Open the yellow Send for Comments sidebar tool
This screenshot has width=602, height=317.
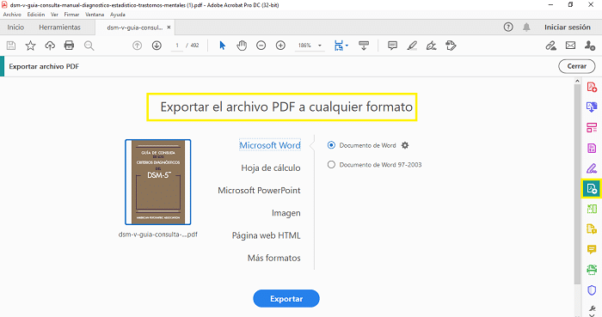(592, 229)
